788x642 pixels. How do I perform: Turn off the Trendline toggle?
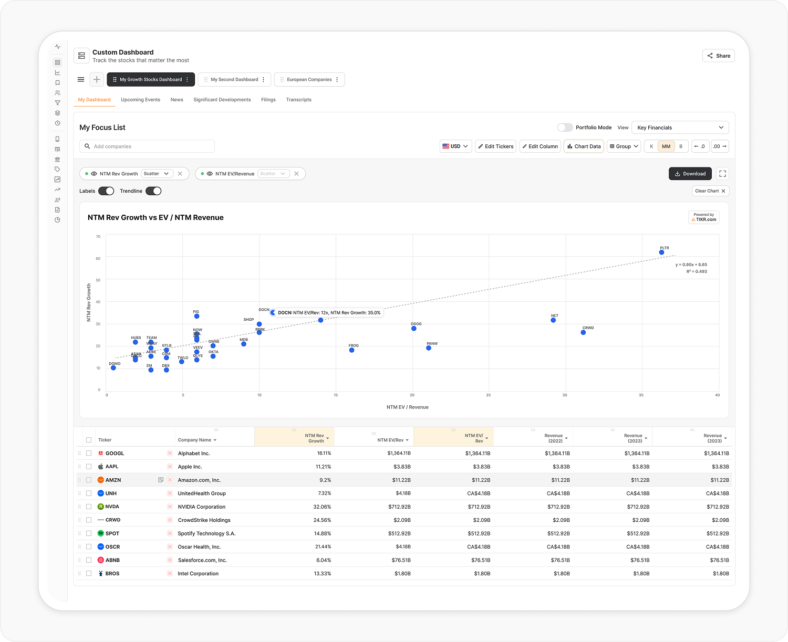point(153,191)
